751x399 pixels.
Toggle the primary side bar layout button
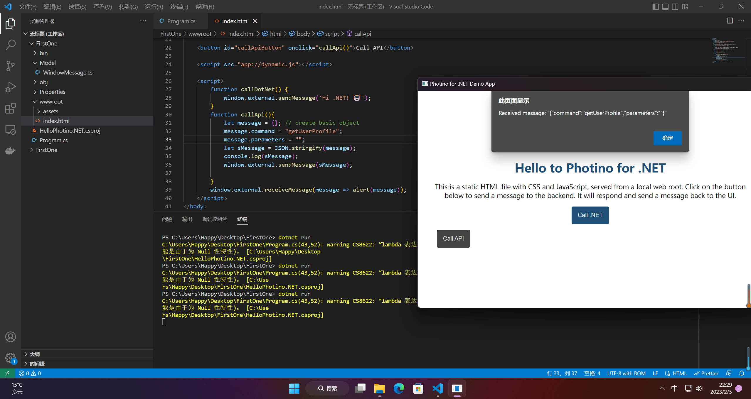[655, 6]
